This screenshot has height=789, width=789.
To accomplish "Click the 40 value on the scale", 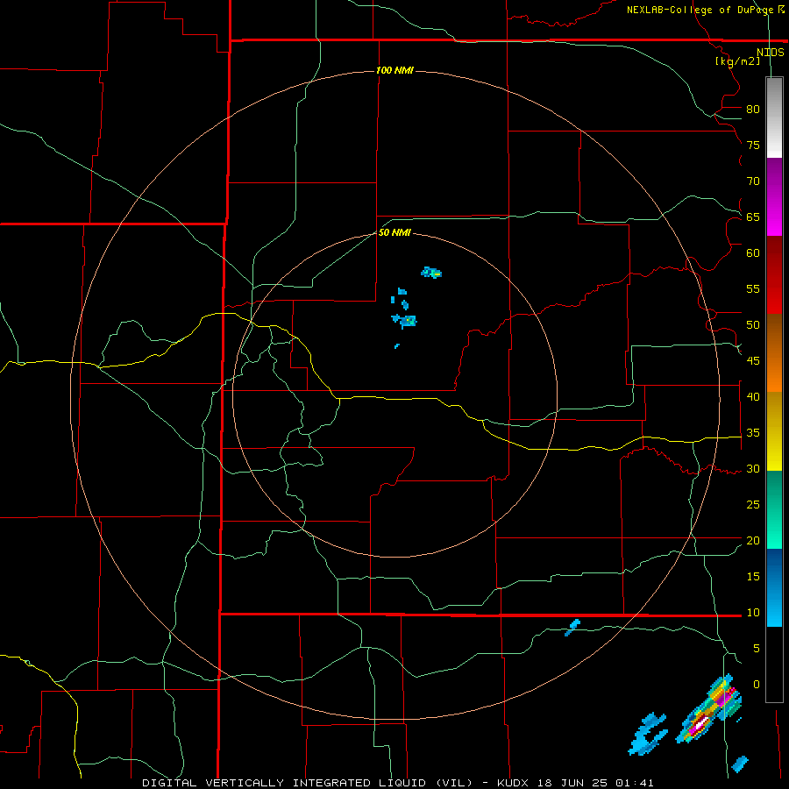I will pyautogui.click(x=753, y=396).
